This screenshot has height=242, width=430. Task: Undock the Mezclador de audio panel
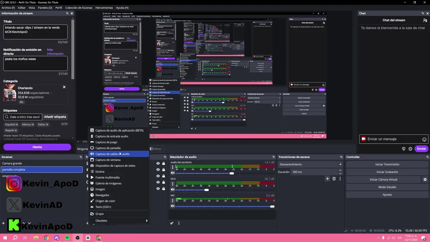(273, 157)
